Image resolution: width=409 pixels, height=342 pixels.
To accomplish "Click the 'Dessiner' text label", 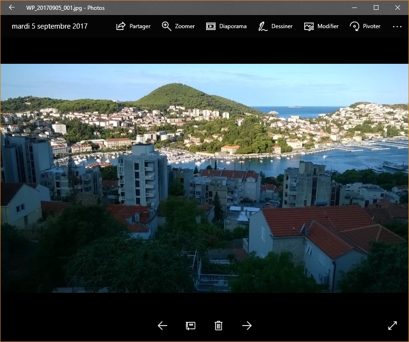I will pos(282,26).
